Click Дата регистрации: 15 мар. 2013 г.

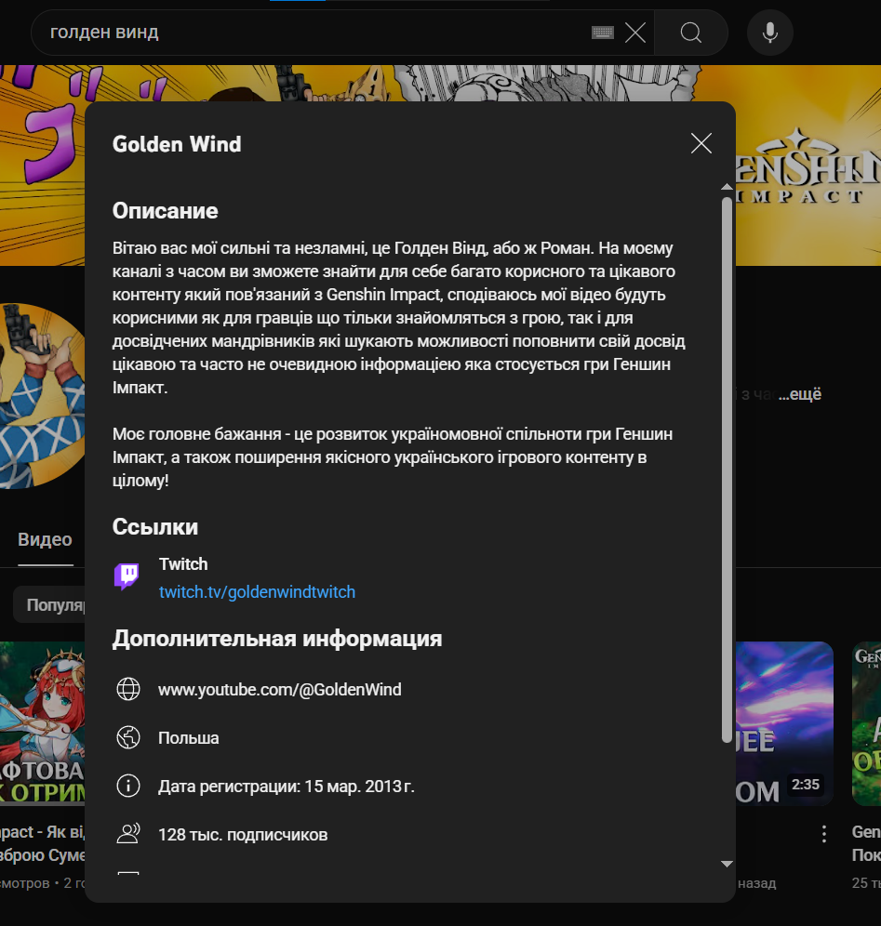click(286, 786)
